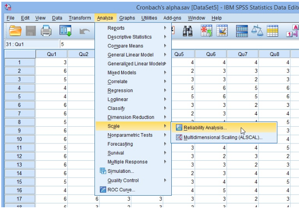
Task: Click the Reliability Analysis icon in submenu
Action: click(x=179, y=128)
